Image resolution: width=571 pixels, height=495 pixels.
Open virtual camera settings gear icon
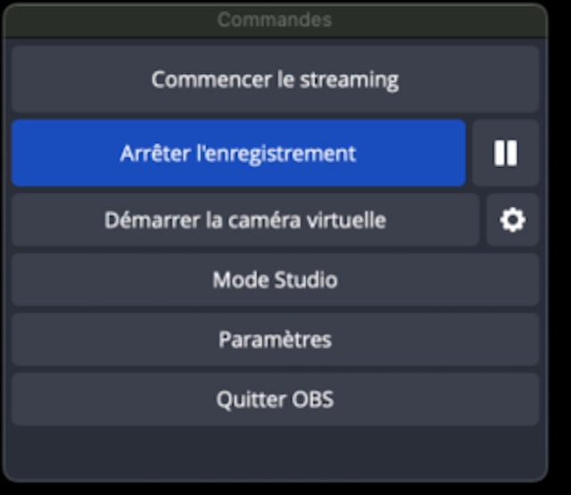(x=512, y=219)
